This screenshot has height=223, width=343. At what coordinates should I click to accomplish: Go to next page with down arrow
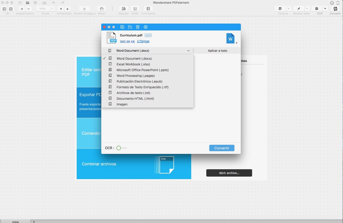click(x=68, y=9)
